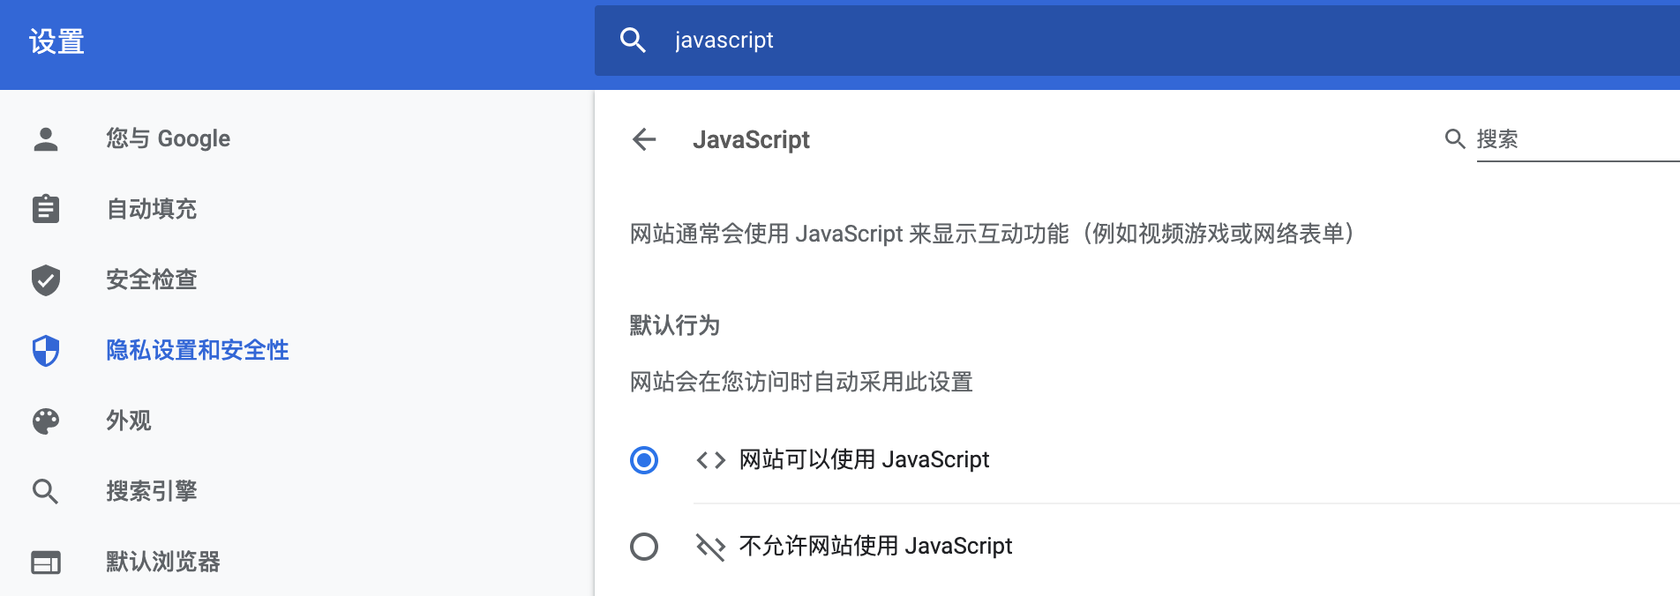Select the 不允许网站使用 JavaScript radio button
This screenshot has height=596, width=1680.
tap(644, 547)
